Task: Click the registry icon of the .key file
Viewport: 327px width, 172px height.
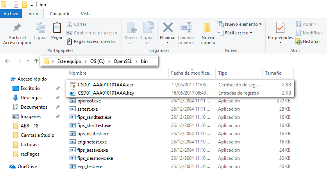Action: (73, 93)
